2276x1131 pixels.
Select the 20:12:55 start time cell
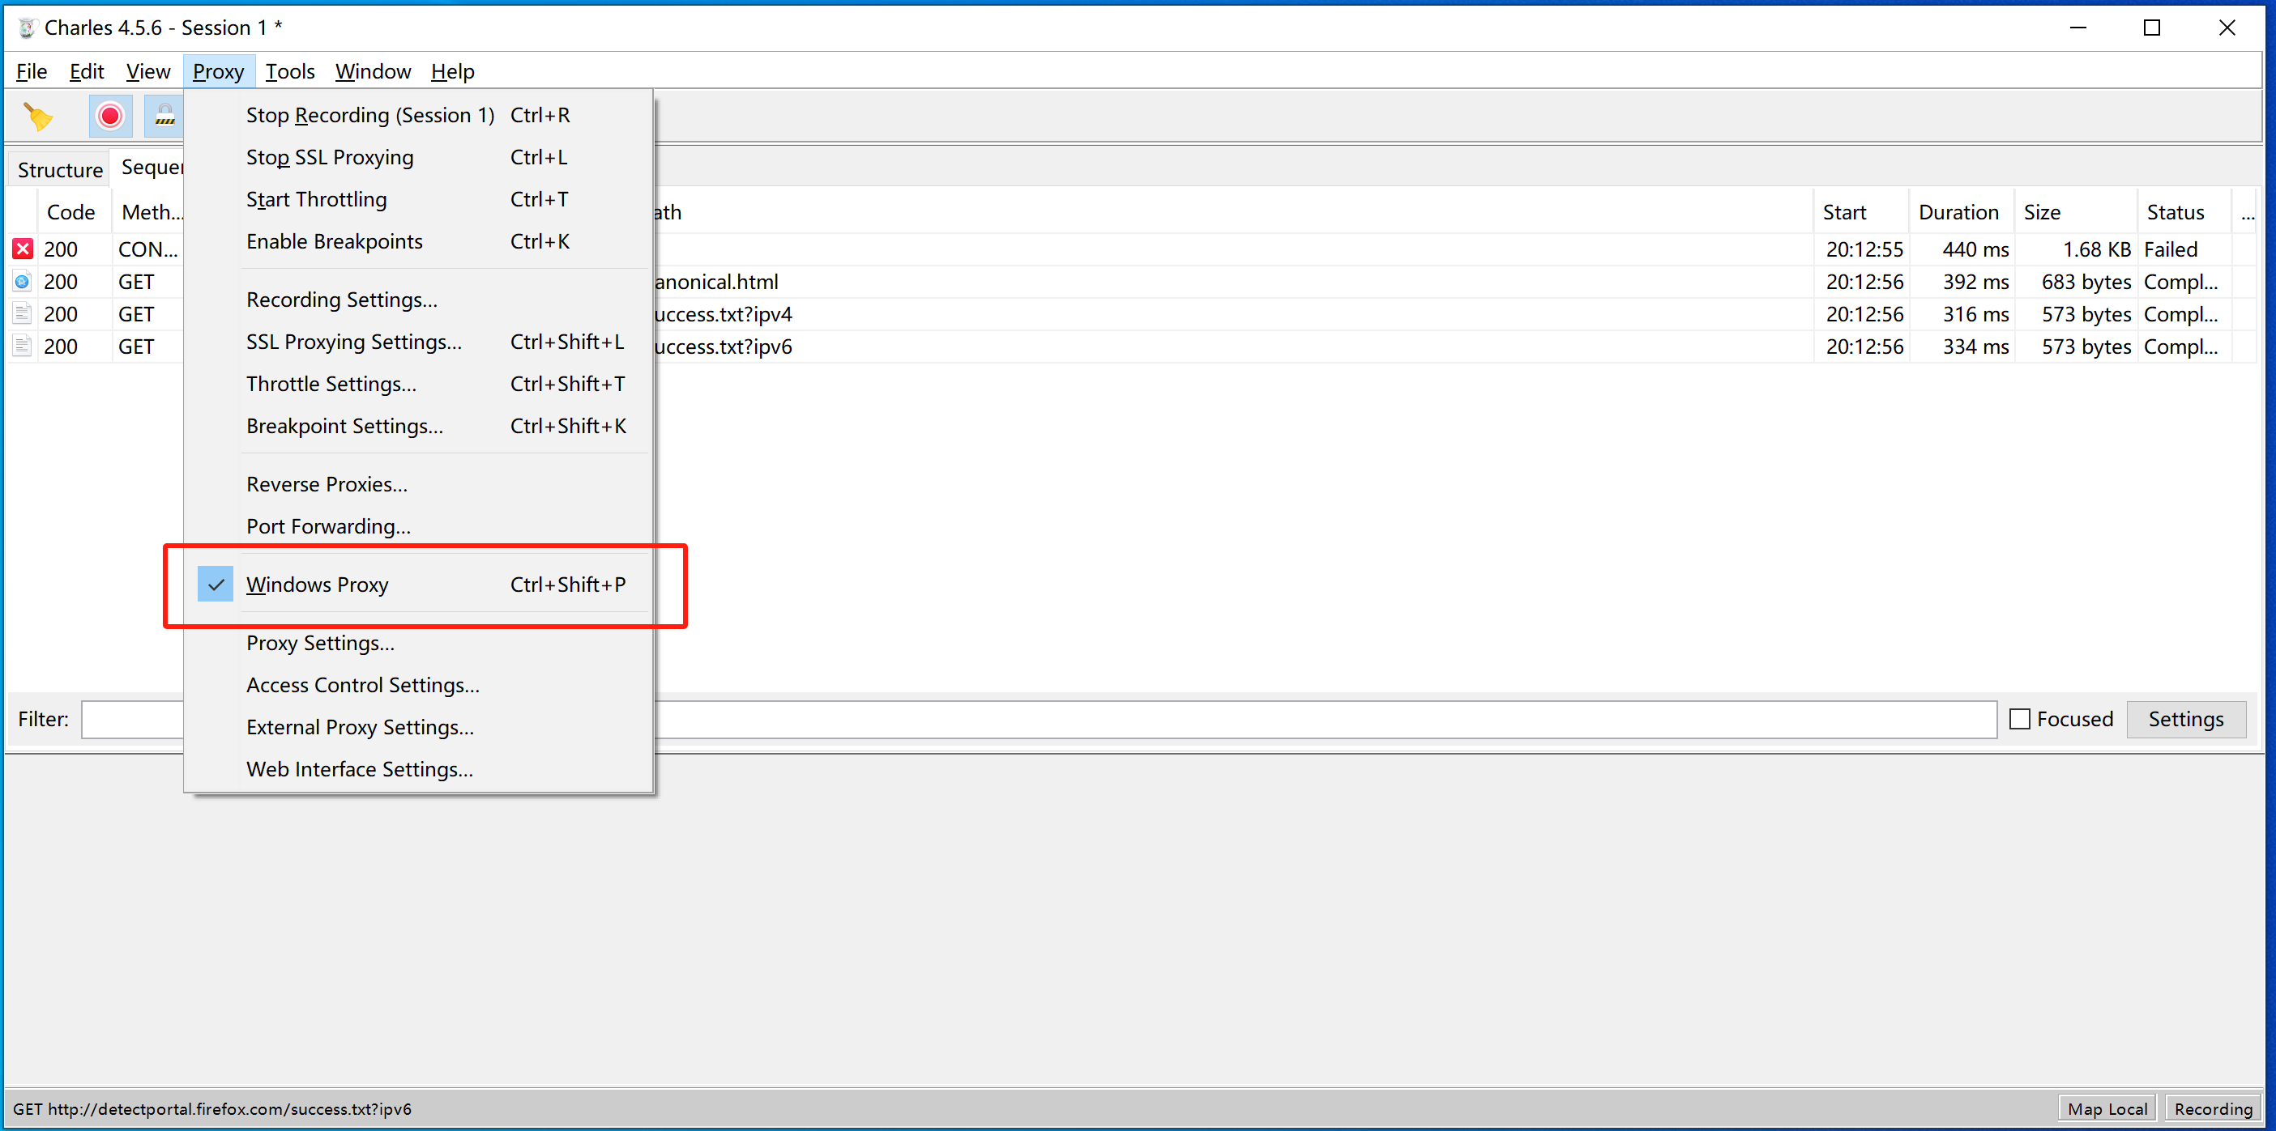click(x=1860, y=250)
